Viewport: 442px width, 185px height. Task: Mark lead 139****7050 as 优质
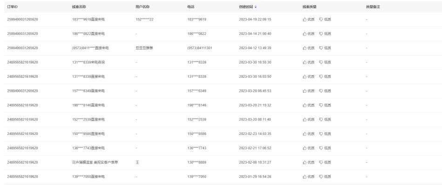point(308,177)
